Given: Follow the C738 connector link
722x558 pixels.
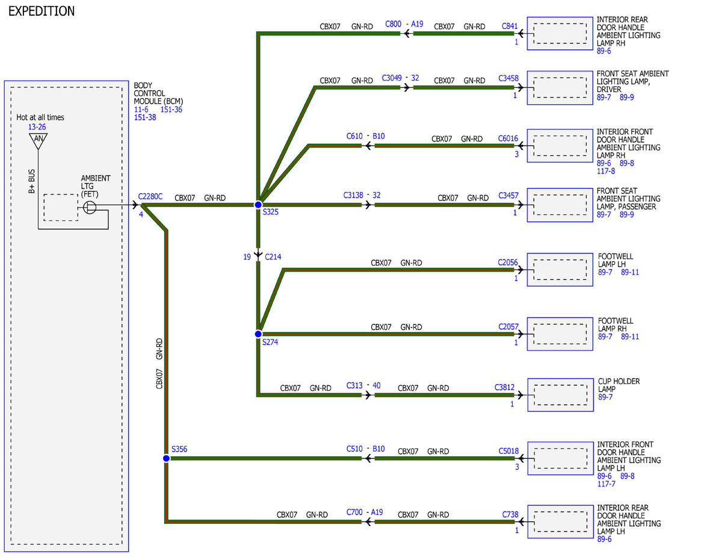Looking at the screenshot, I should click(510, 514).
